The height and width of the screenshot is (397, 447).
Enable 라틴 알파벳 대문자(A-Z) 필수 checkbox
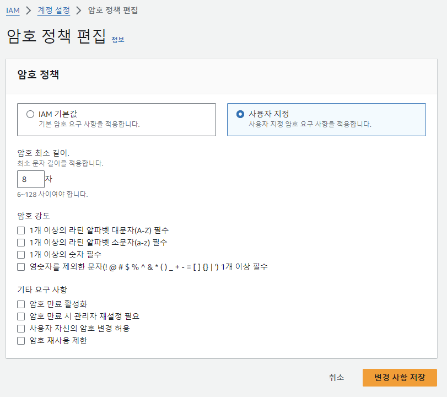(x=21, y=230)
